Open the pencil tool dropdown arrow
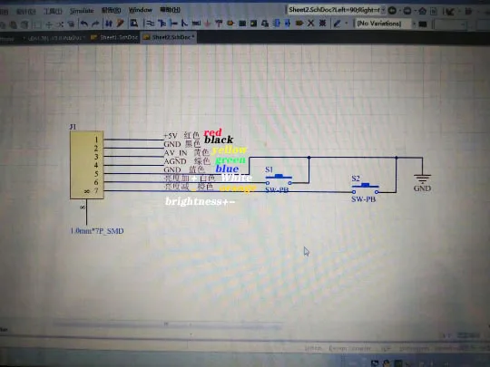The height and width of the screenshot is (367, 490). [347, 24]
